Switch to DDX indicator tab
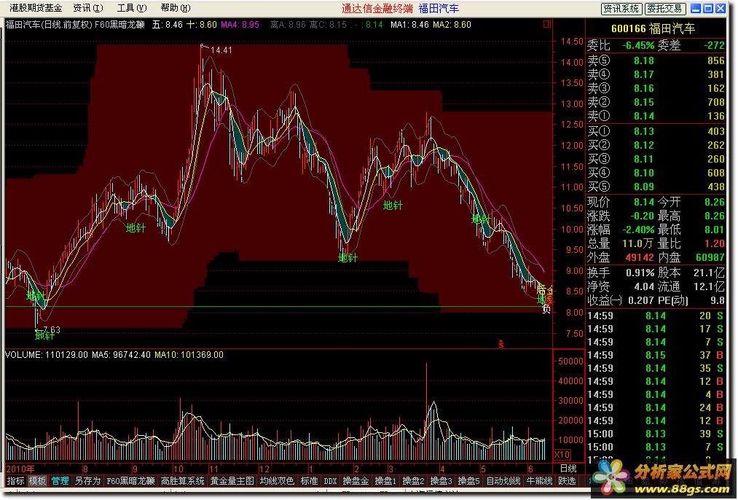738x500 pixels. click(331, 481)
